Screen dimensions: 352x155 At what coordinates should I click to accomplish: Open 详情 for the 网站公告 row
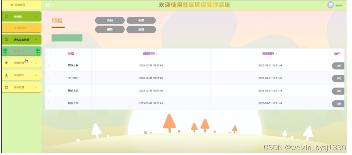click(x=338, y=66)
